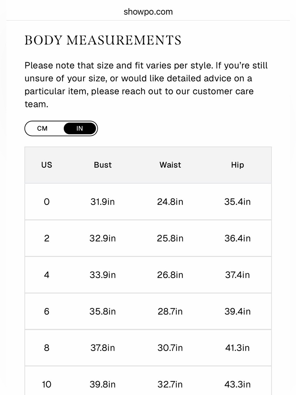Click the 30.7in waist value
296x395 pixels.
(170, 348)
